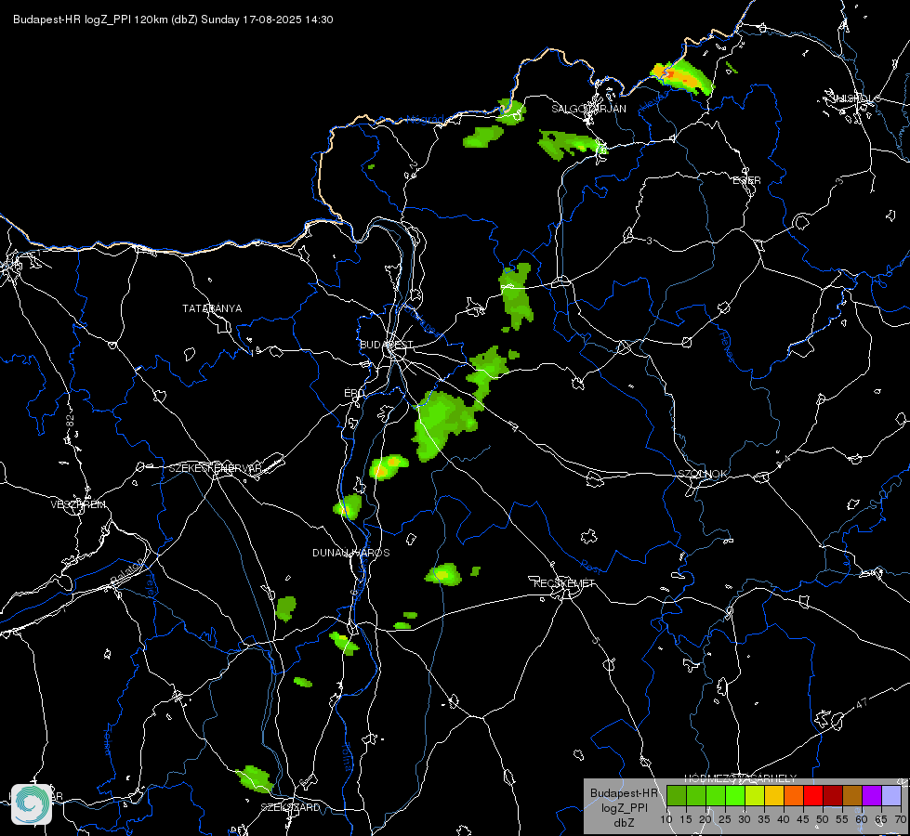Select the 35-40 dBZ yellow swatch

point(774,796)
